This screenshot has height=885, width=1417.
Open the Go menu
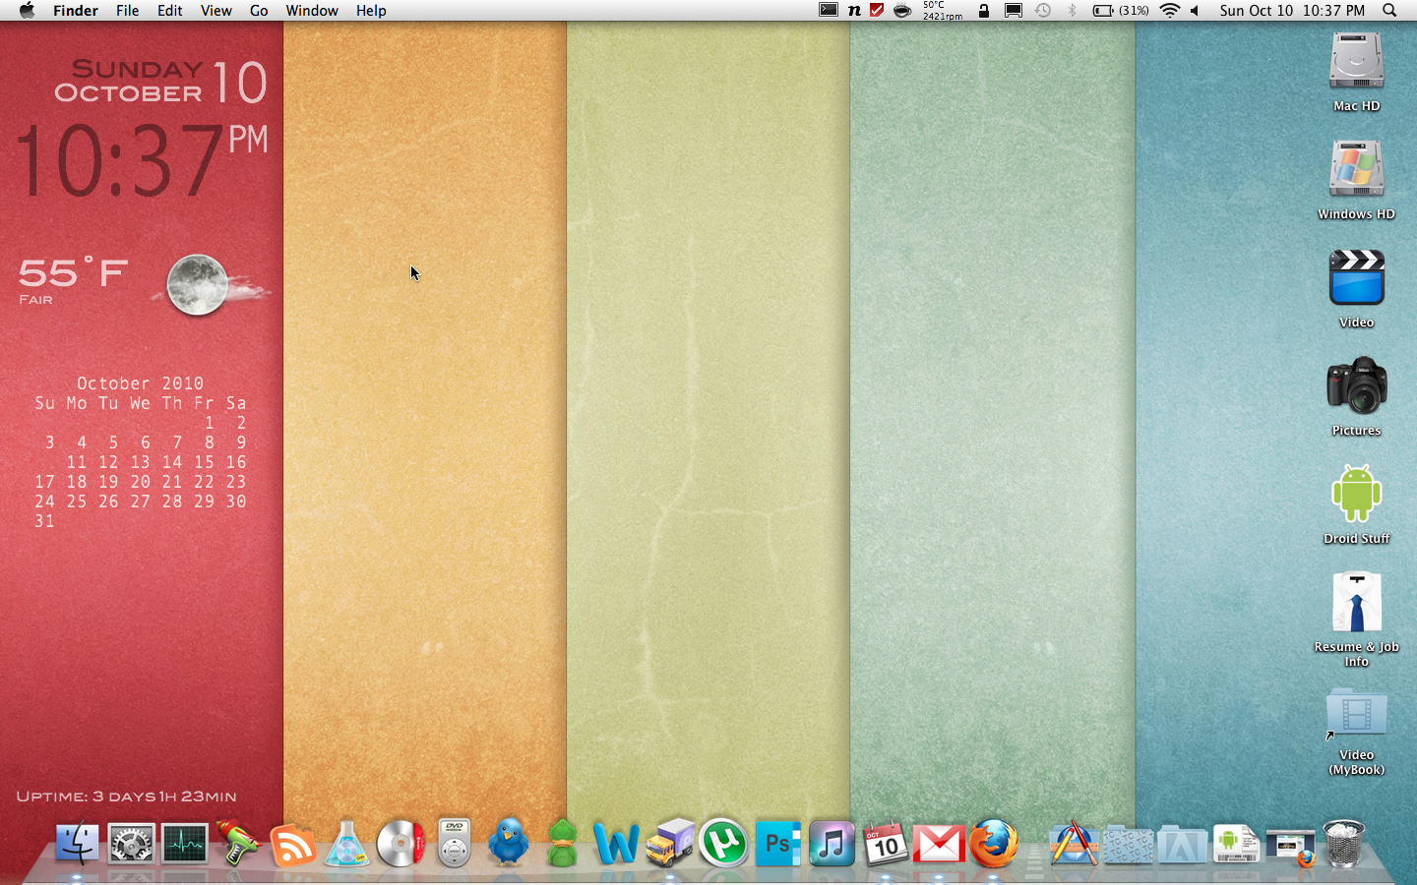(259, 11)
